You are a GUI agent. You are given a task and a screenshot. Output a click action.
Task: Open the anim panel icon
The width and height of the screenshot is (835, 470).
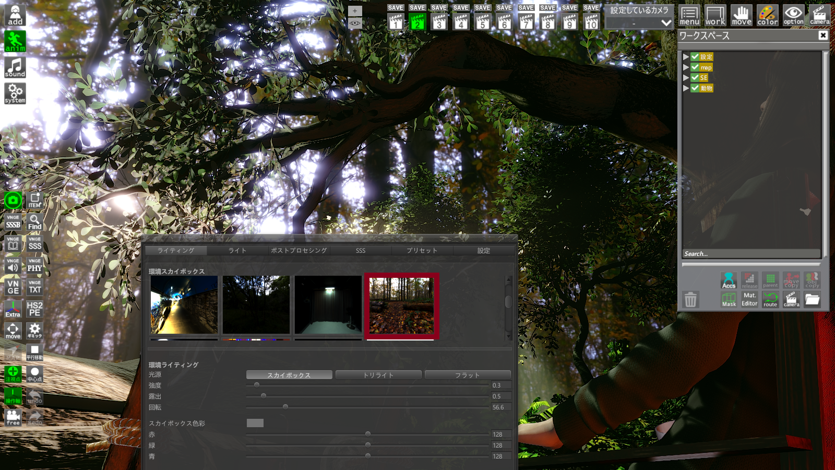15,41
